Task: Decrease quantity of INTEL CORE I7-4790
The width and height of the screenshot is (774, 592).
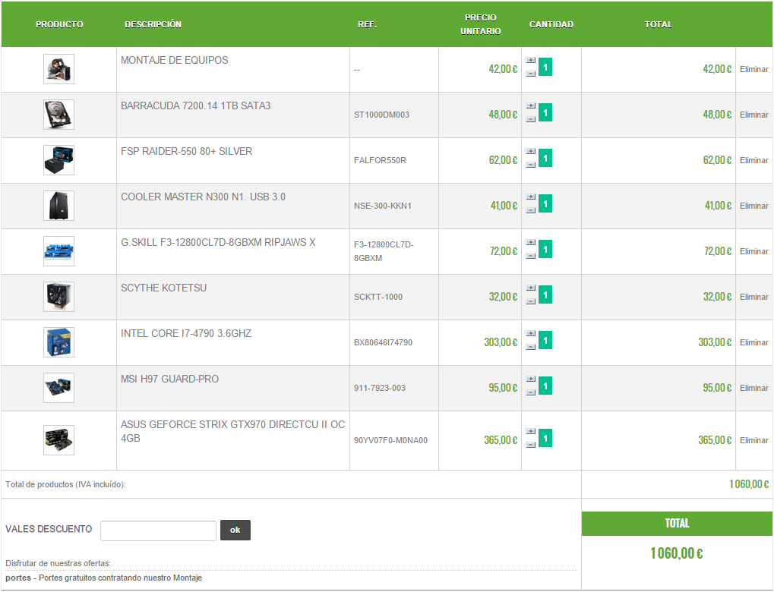Action: coord(531,347)
